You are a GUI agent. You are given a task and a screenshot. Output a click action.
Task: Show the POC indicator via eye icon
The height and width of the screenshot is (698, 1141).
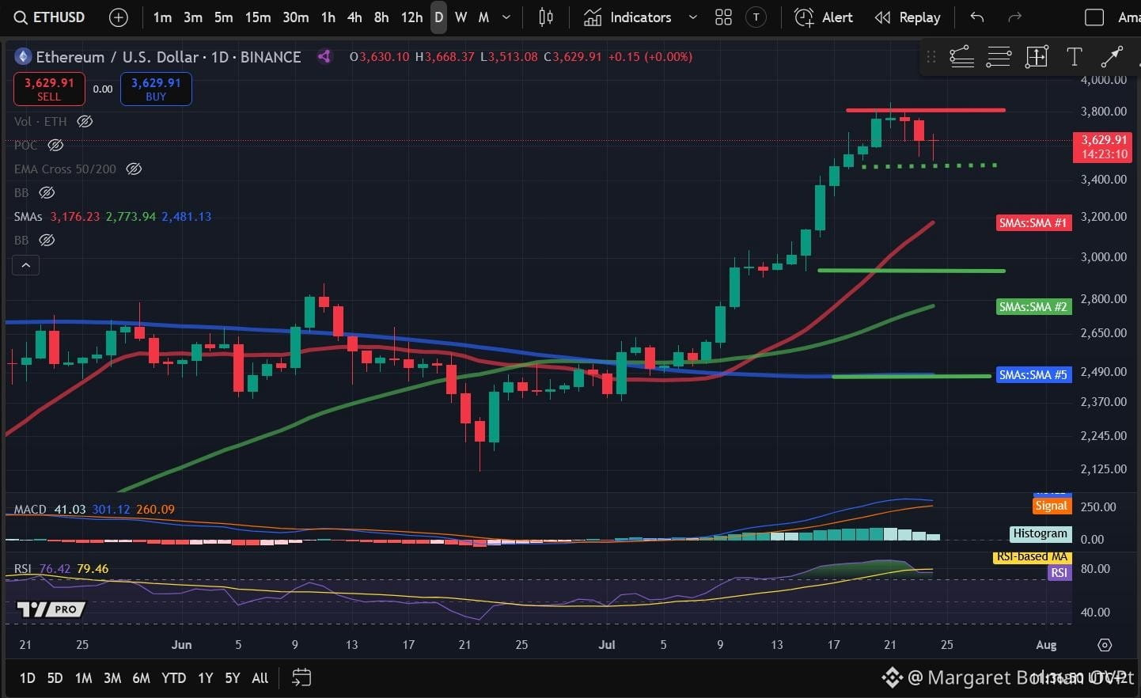[x=55, y=145]
